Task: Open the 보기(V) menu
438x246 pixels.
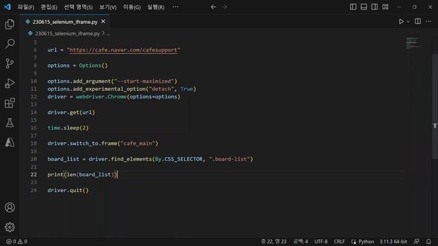Action: pyautogui.click(x=108, y=8)
